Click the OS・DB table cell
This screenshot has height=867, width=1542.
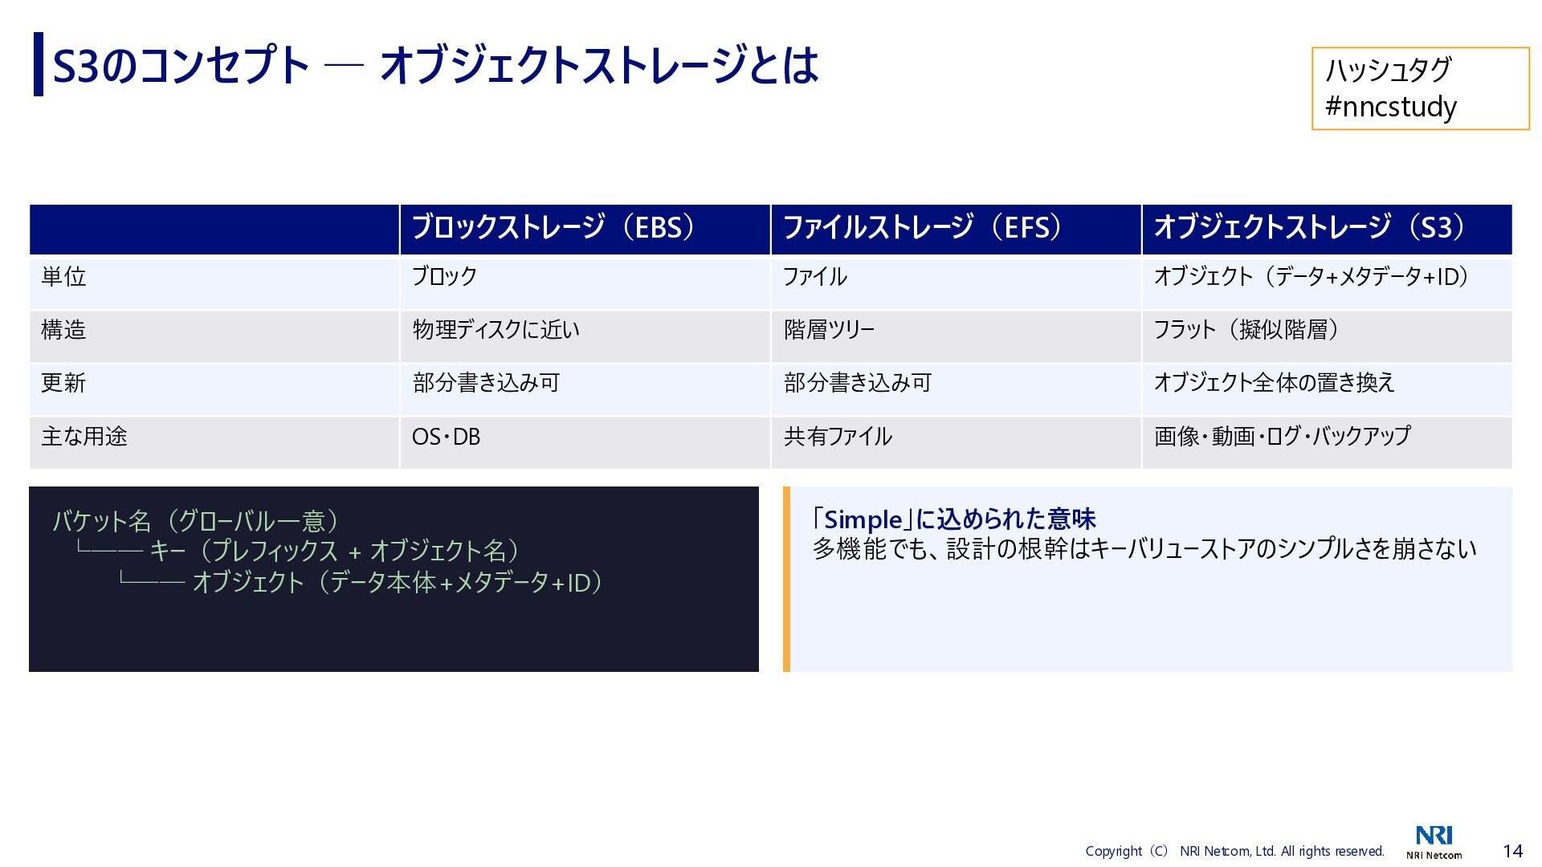pos(446,437)
